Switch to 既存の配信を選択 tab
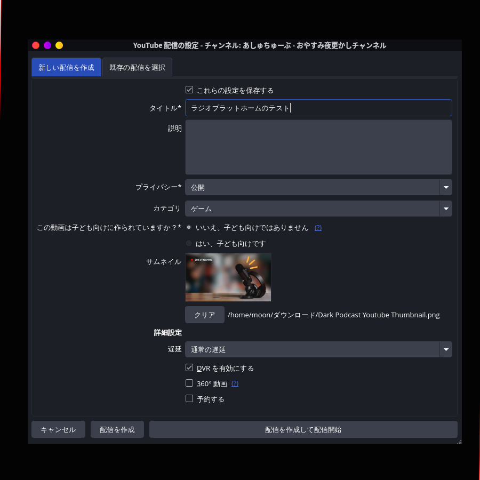This screenshot has width=480, height=480. tap(137, 68)
